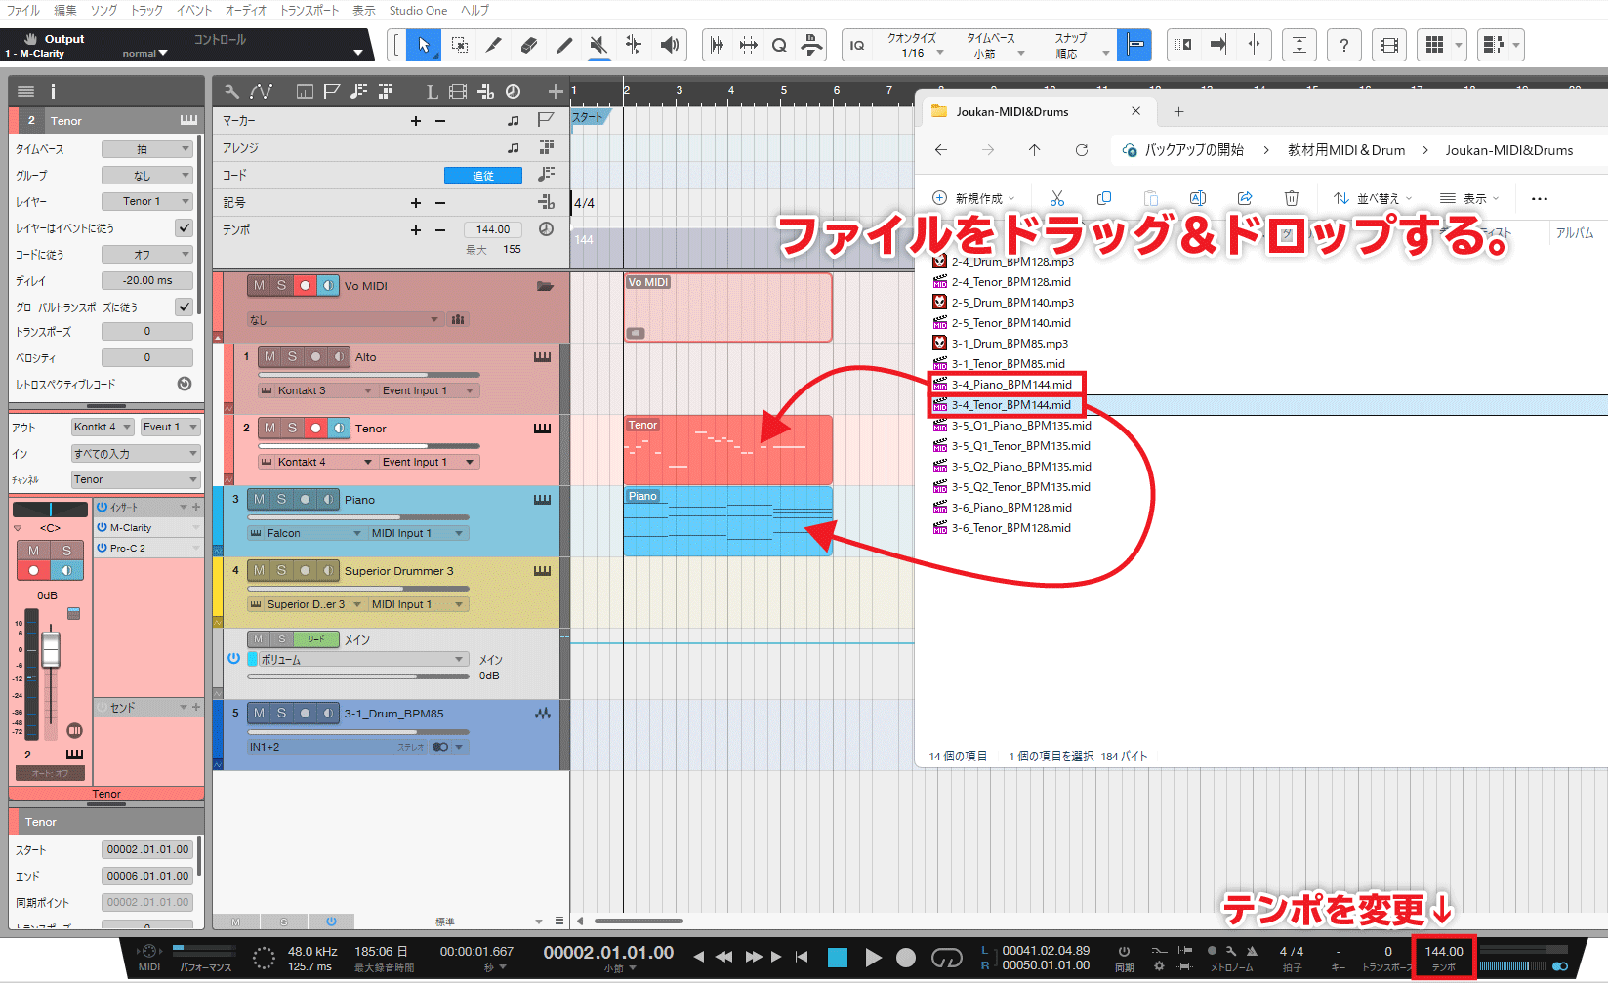
Task: Open the タイムベース 拍 dropdown
Action: pos(147,149)
